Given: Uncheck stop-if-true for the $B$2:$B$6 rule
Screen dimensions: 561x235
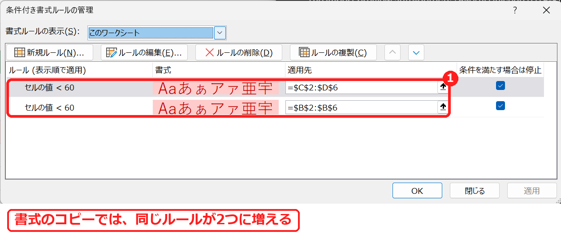Looking at the screenshot, I should 501,106.
